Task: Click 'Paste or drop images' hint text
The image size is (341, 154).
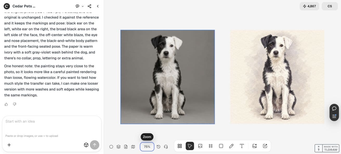Action: (32, 136)
